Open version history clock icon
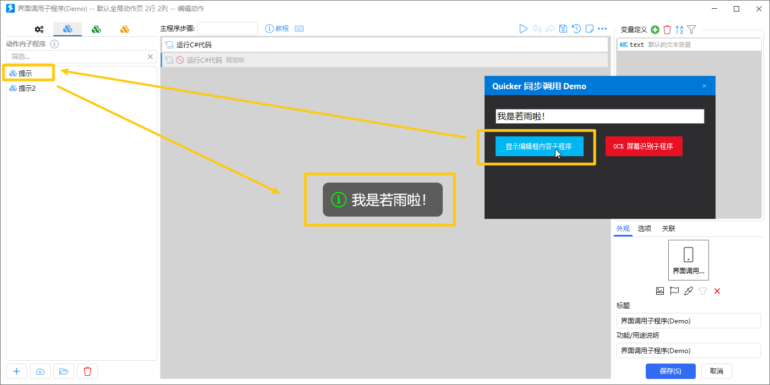The width and height of the screenshot is (770, 385). [x=576, y=29]
